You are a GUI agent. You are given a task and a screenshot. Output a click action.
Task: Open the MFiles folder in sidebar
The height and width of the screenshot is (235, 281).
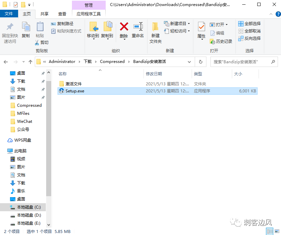pos(23,113)
